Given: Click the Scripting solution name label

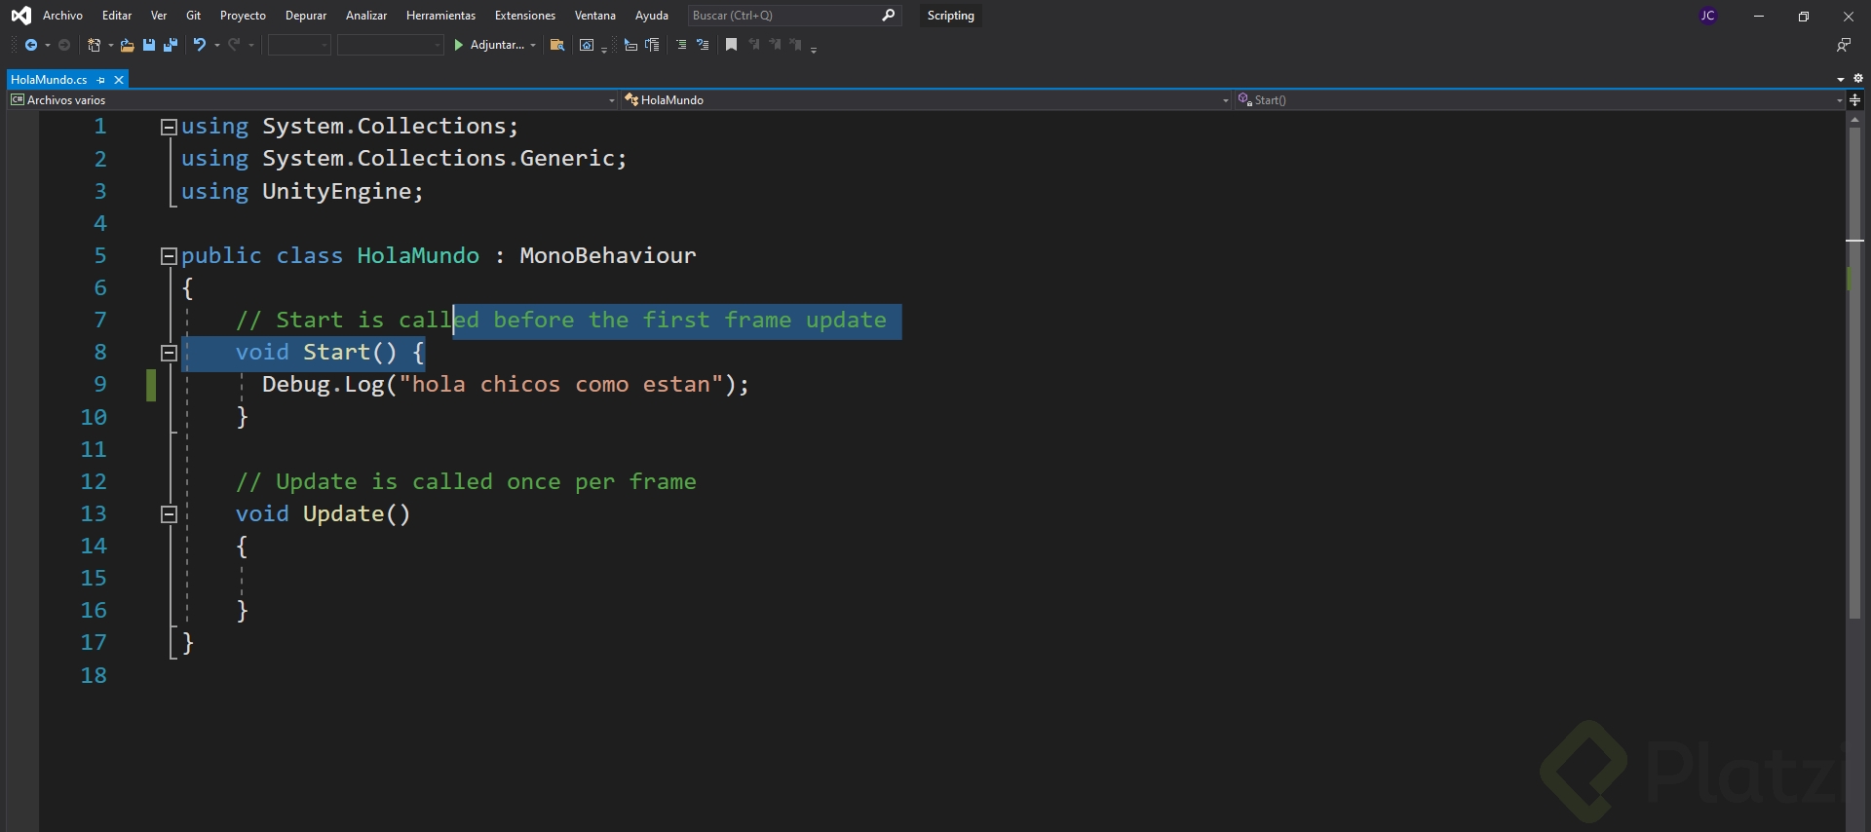Looking at the screenshot, I should [951, 16].
